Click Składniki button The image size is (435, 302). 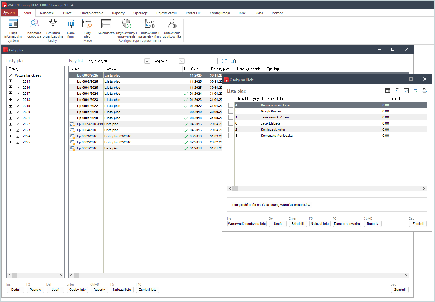pos(298,224)
